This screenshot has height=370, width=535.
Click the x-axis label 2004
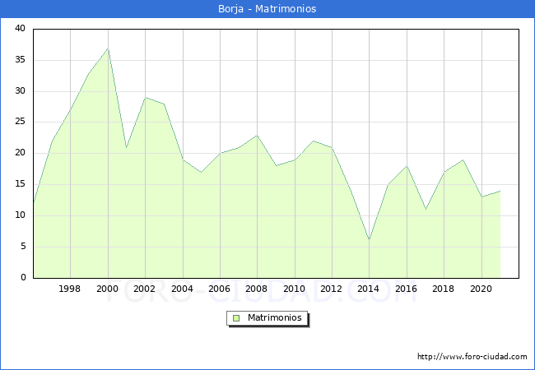tap(182, 289)
